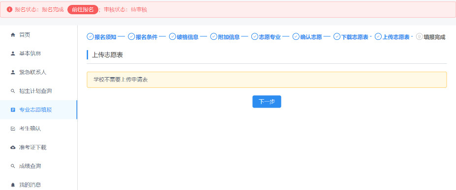Click the person icon beside 基本信息
Image resolution: width=456 pixels, height=190 pixels.
point(12,54)
